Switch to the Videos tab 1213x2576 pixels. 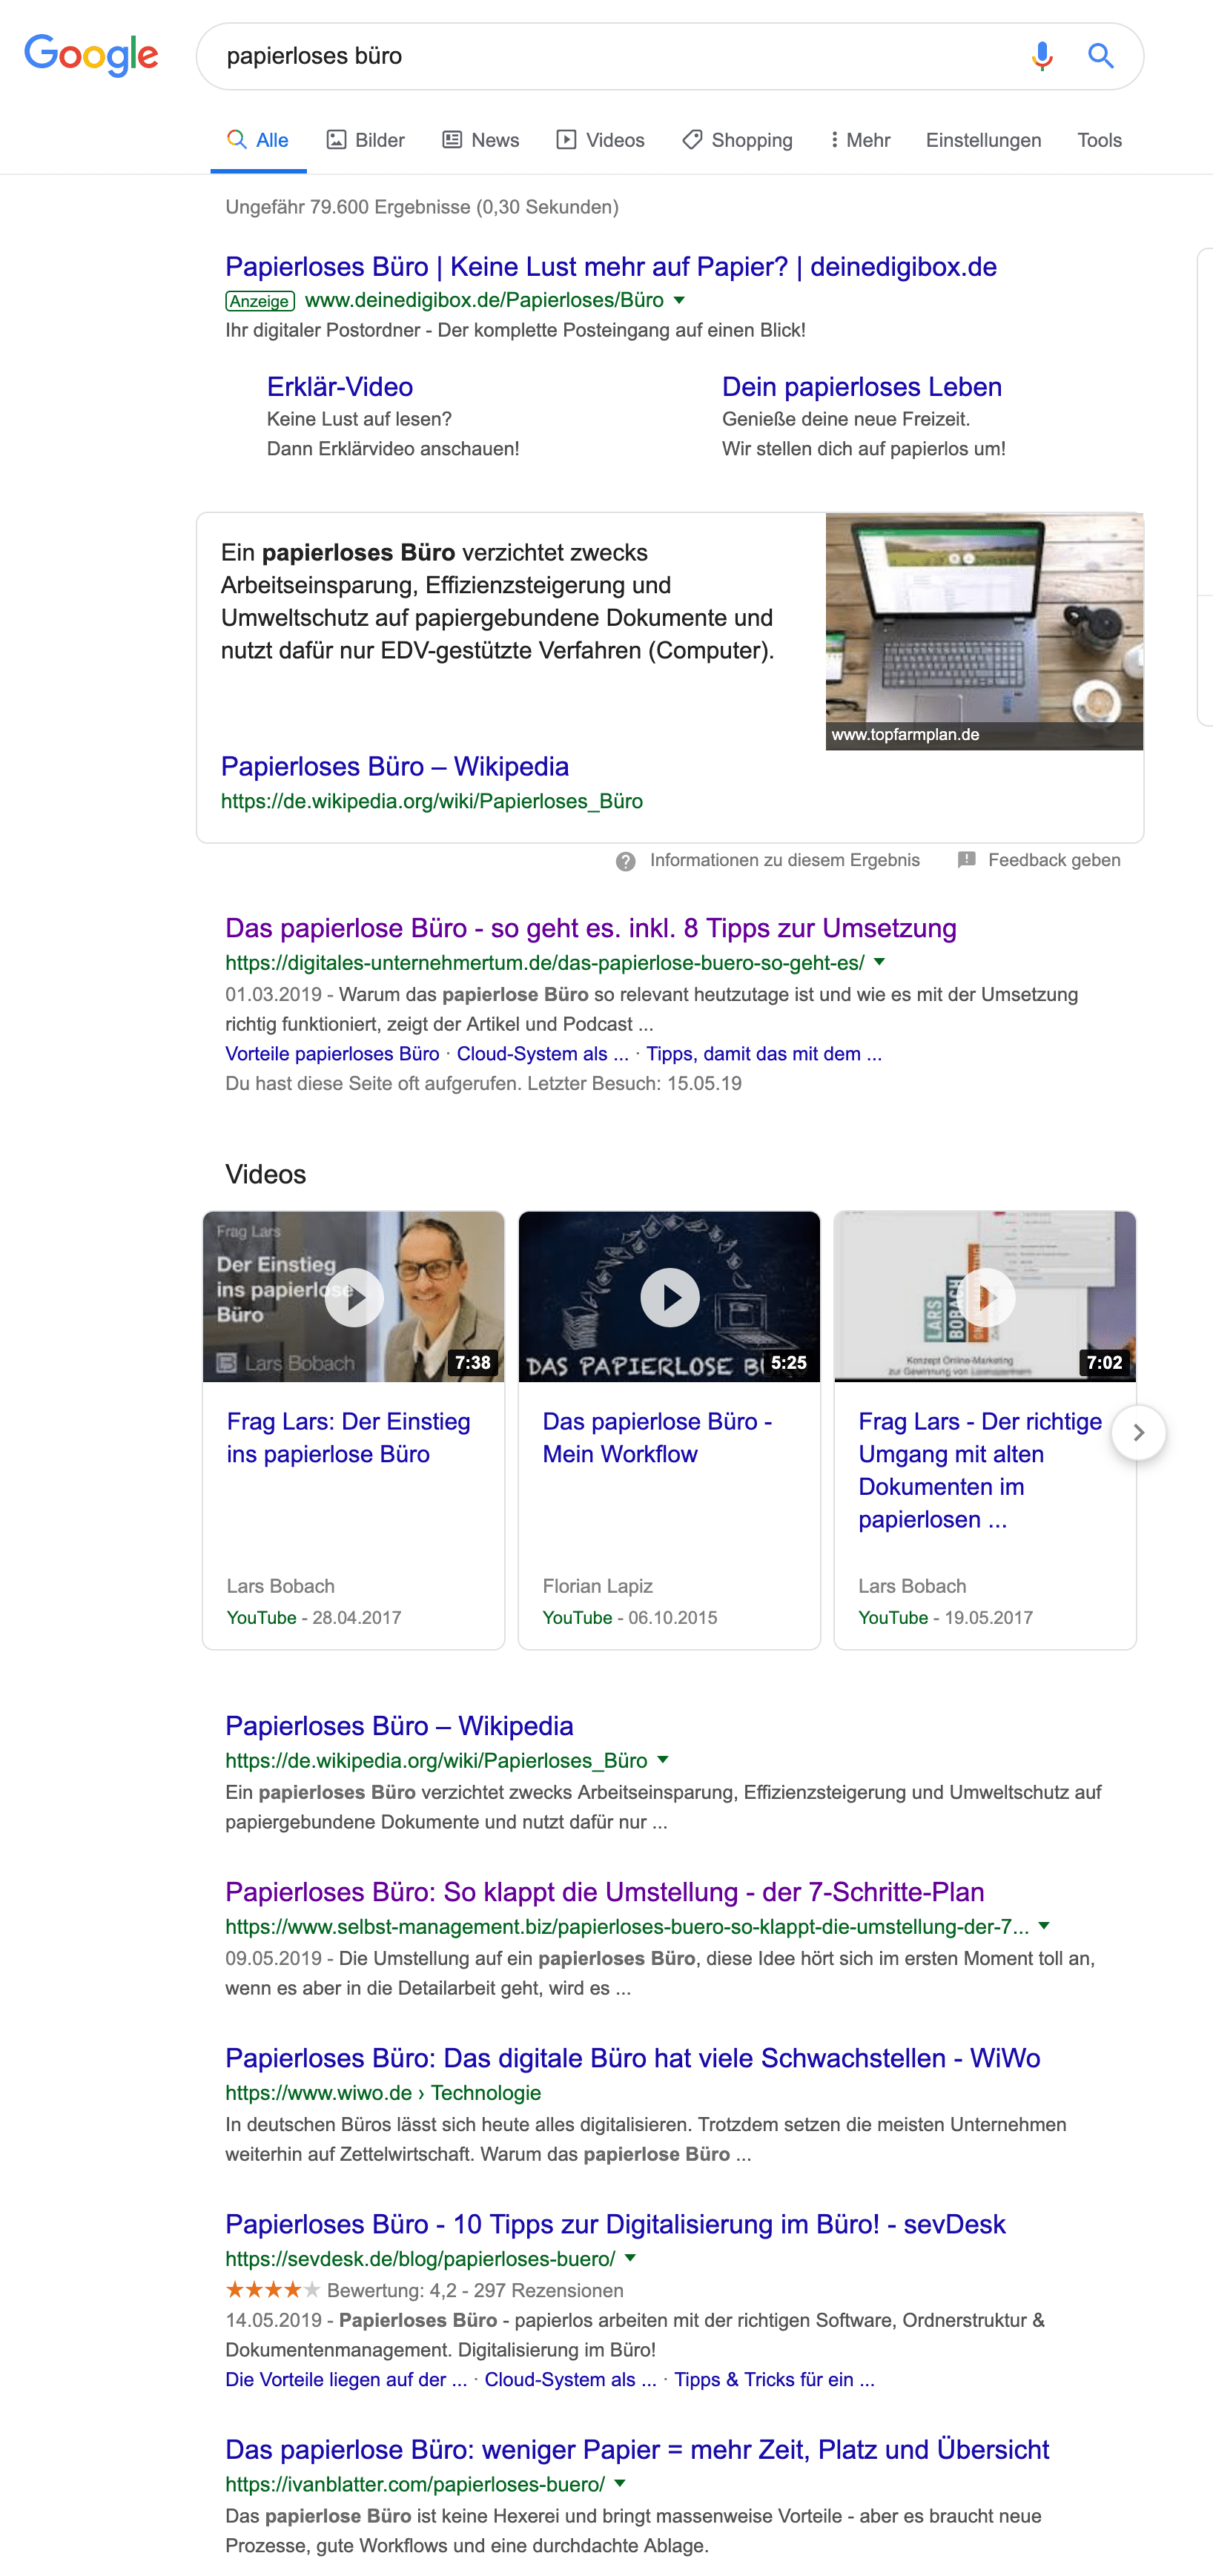(601, 140)
